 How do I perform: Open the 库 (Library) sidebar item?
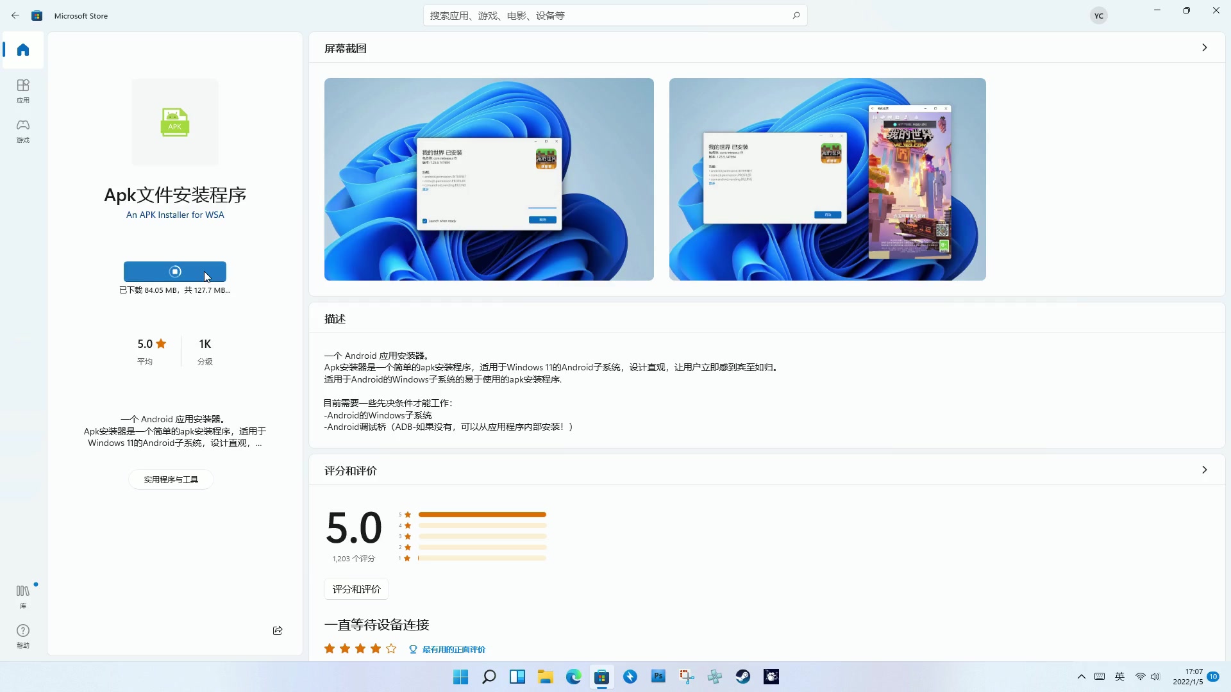(x=23, y=597)
